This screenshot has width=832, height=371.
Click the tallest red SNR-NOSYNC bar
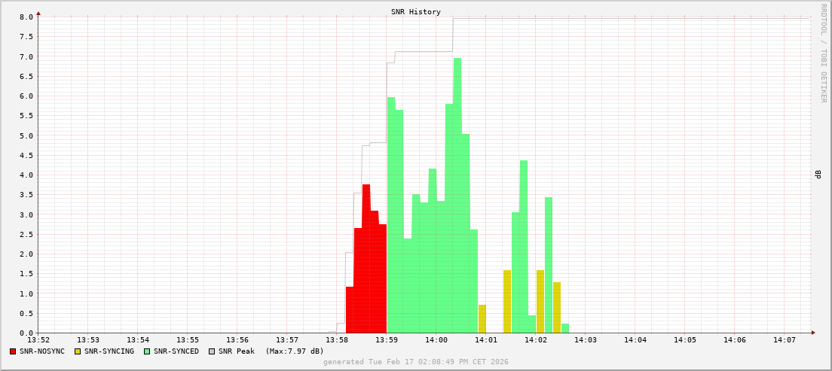click(x=366, y=258)
